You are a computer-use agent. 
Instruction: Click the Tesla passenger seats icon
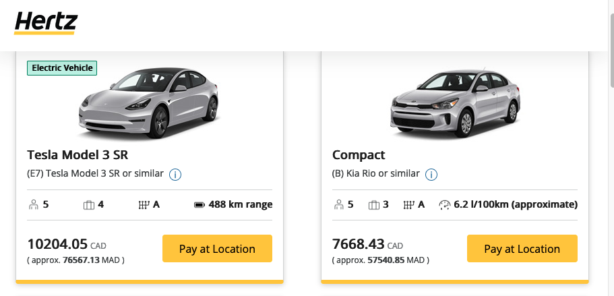(x=33, y=204)
